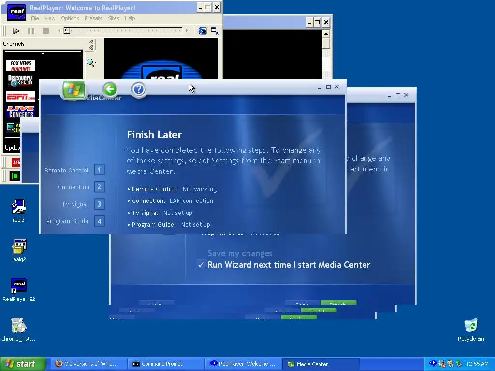Click the Windows start button

coord(23,364)
